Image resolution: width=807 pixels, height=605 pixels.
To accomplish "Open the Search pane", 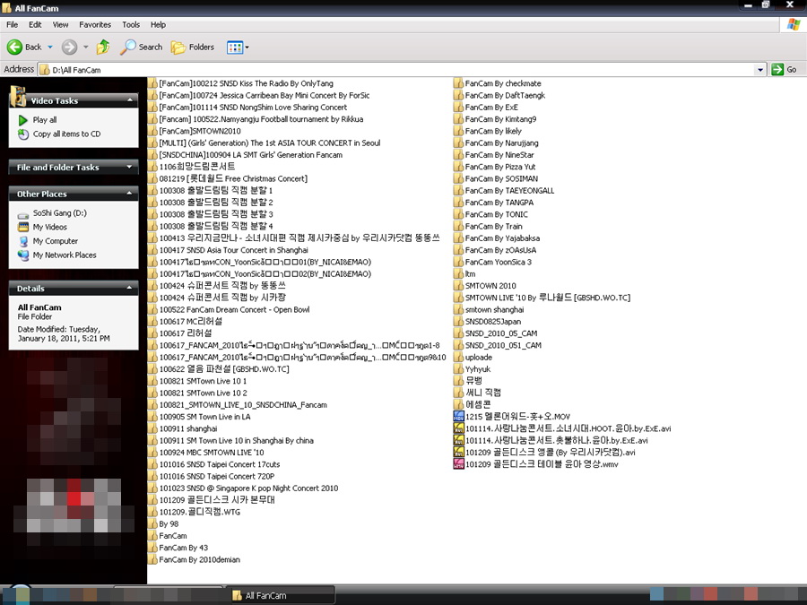I will pos(141,47).
